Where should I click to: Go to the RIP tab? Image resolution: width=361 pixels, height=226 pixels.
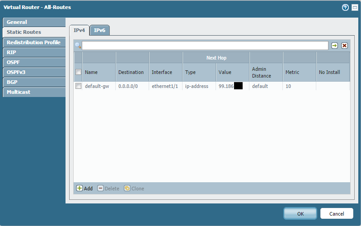tap(34, 52)
